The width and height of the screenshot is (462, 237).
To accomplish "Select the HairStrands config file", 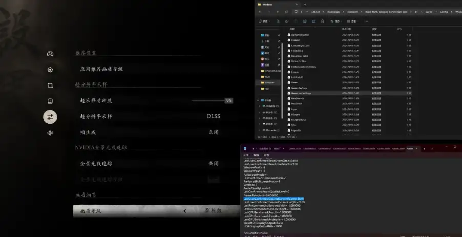I will click(297, 98).
